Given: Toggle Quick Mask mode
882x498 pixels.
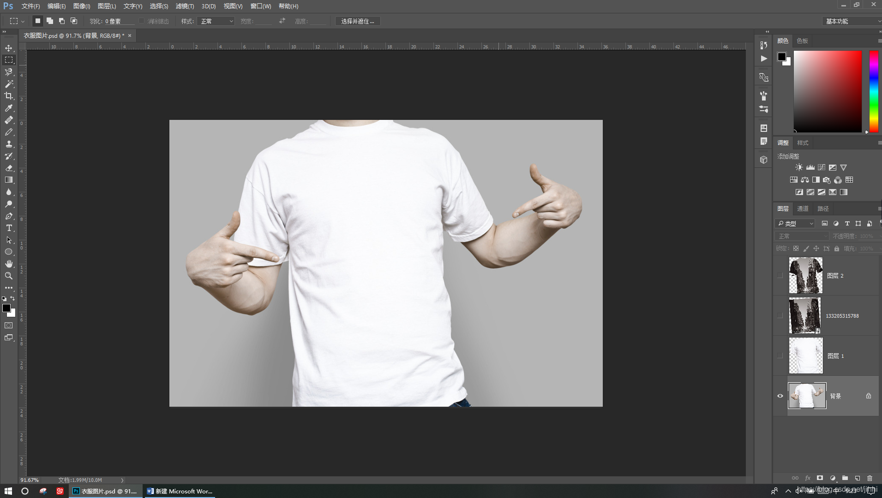Looking at the screenshot, I should [x=9, y=326].
